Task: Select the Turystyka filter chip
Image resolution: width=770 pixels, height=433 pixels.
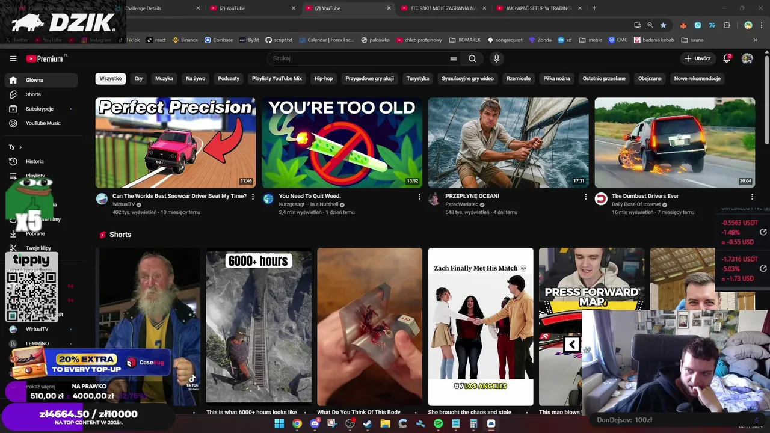Action: (x=417, y=78)
